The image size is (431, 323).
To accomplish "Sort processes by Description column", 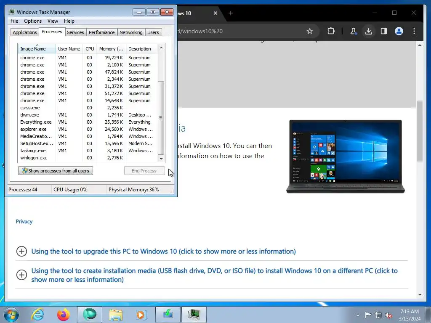I will (x=141, y=49).
